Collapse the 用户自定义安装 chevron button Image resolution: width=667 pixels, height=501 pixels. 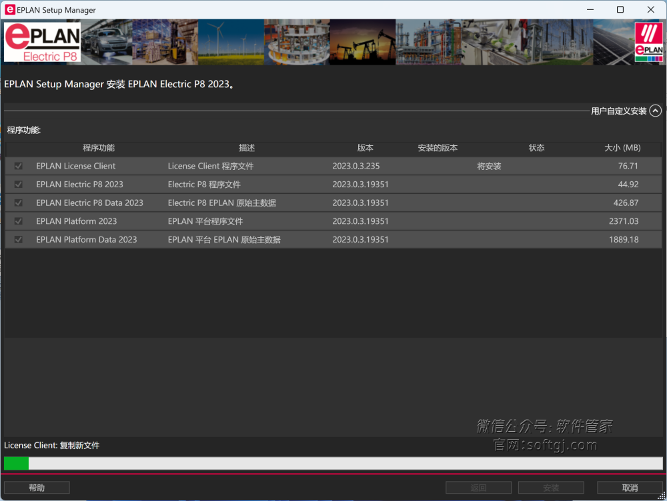point(655,111)
